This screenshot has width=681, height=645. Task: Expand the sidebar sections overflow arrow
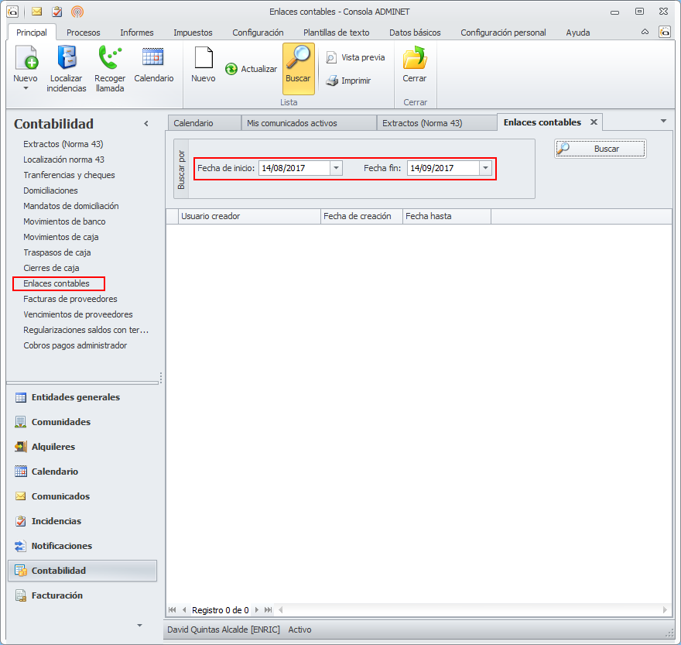click(139, 626)
